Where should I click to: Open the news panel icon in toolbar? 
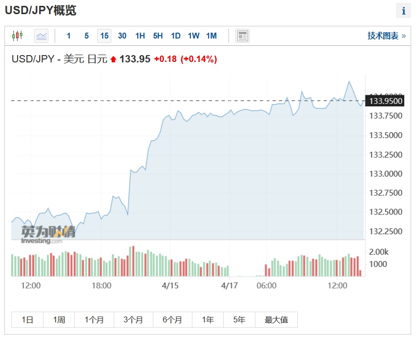tap(242, 36)
